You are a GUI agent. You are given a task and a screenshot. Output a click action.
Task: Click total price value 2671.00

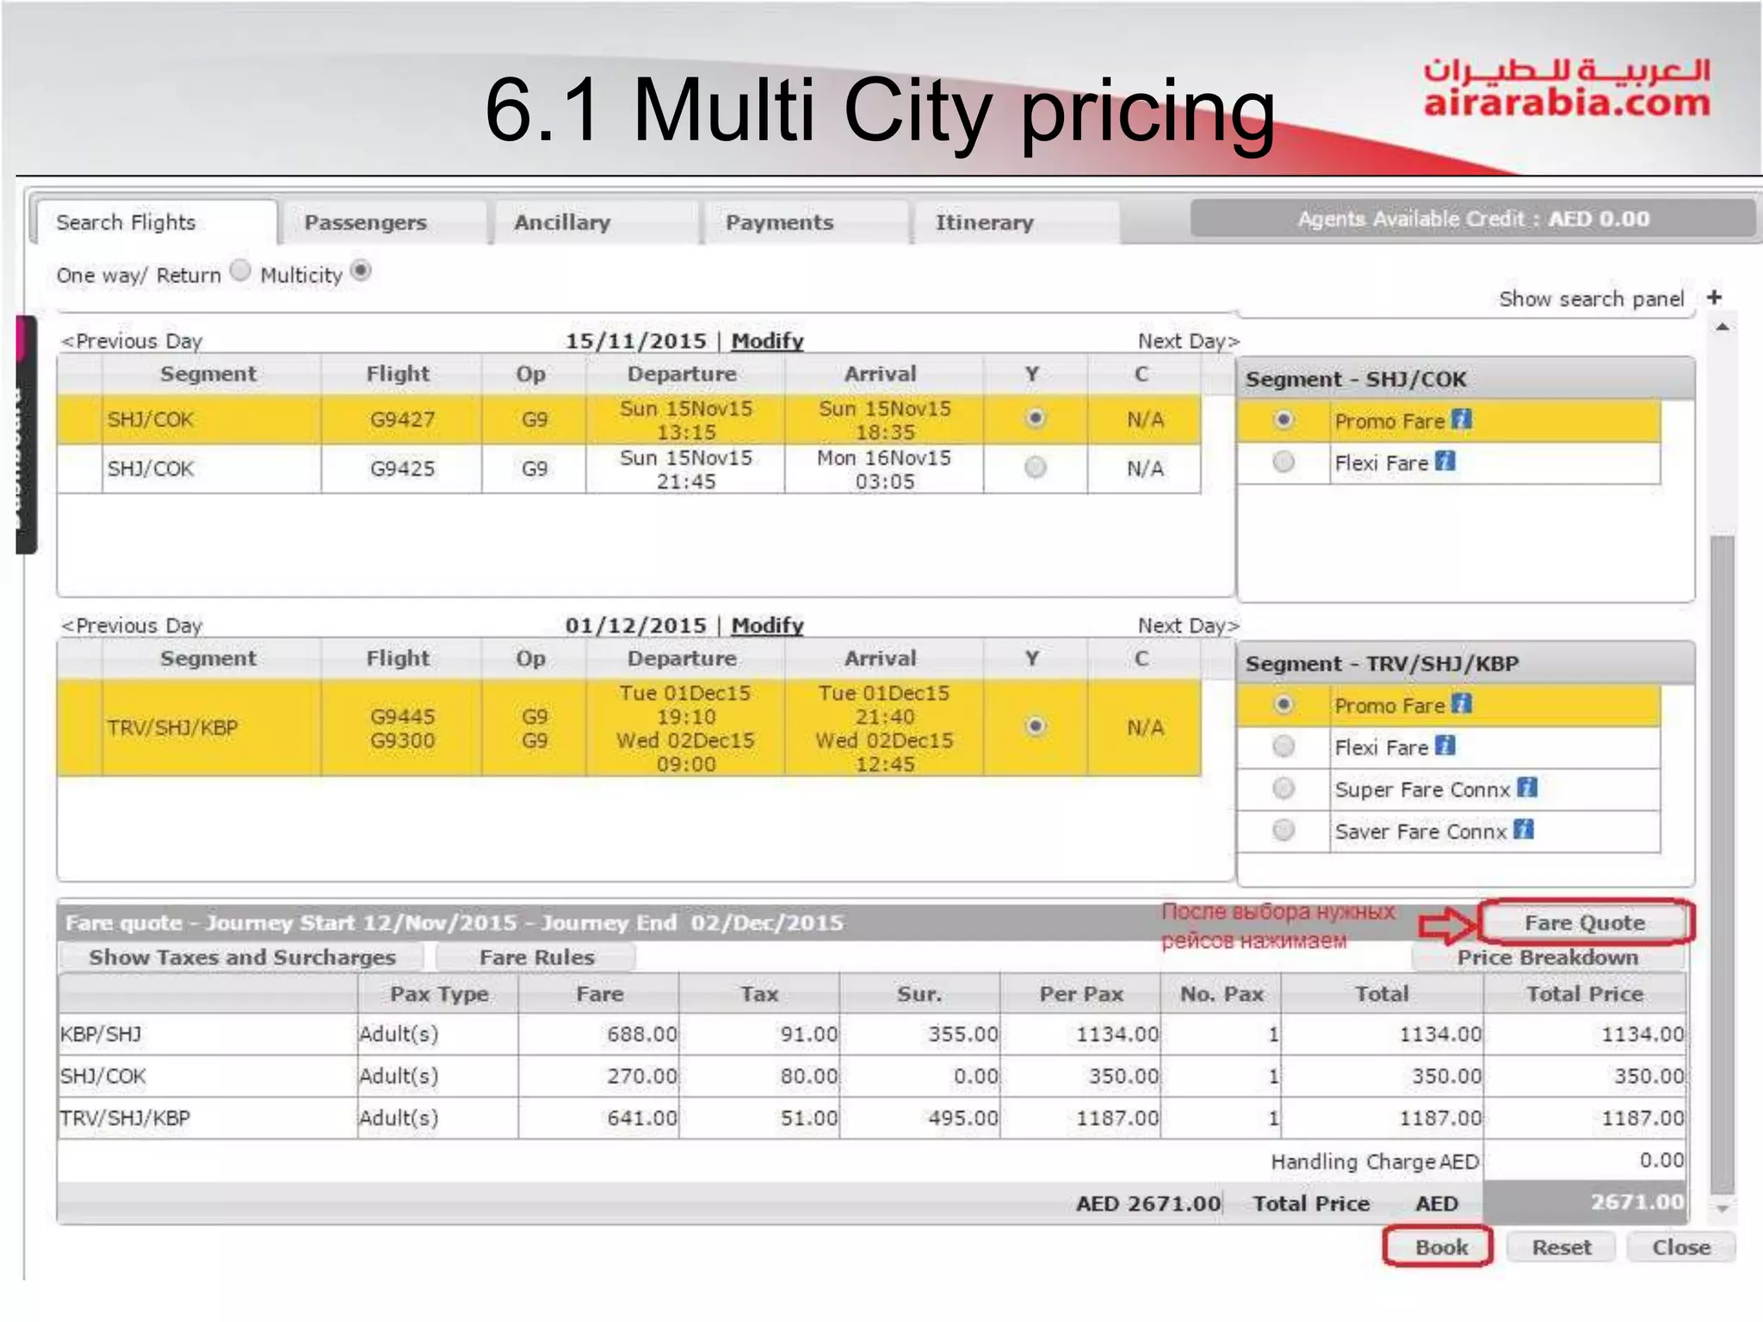1636,1202
